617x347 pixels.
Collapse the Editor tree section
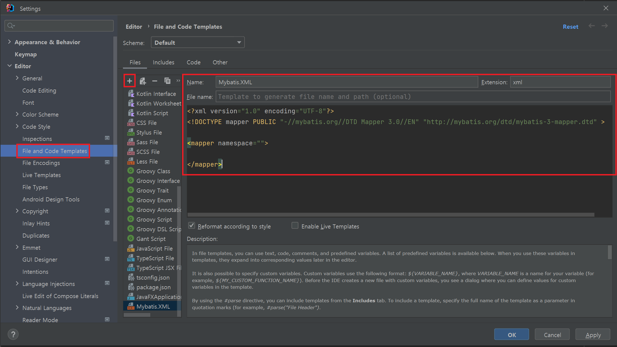pos(9,66)
